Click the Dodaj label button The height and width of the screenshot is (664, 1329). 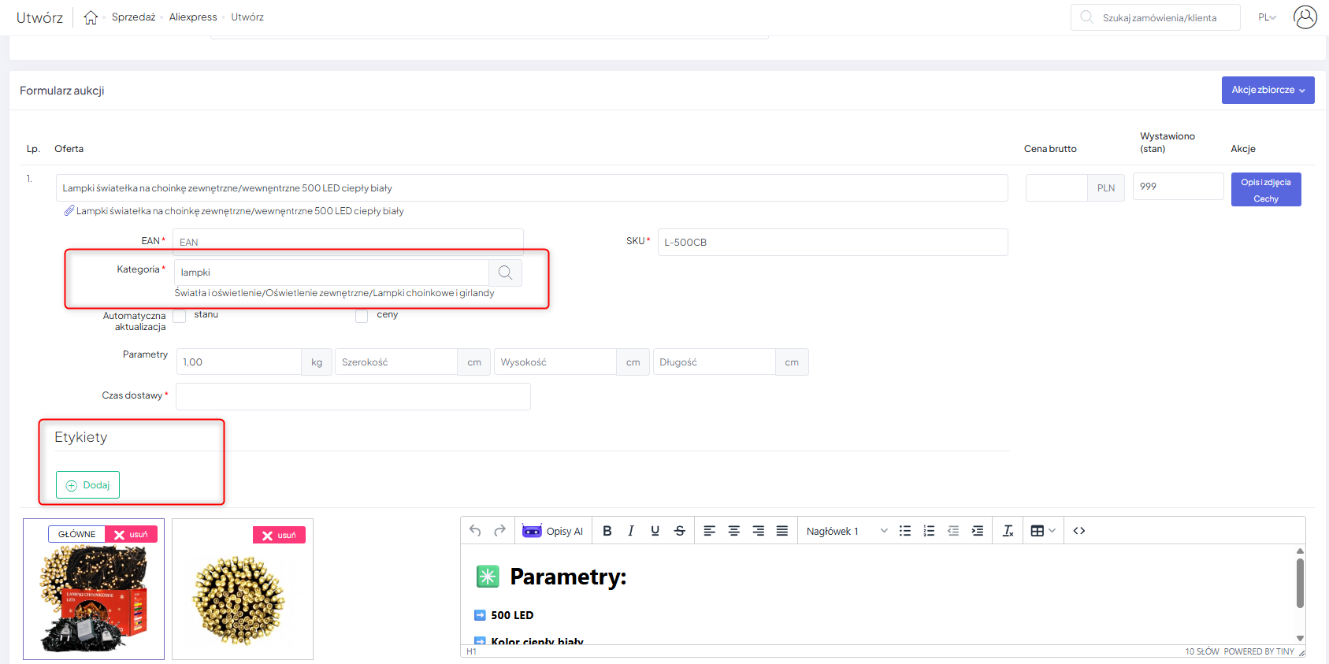87,485
